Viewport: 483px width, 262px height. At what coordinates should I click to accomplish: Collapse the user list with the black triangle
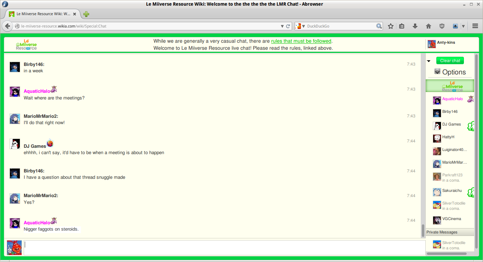coord(429,61)
